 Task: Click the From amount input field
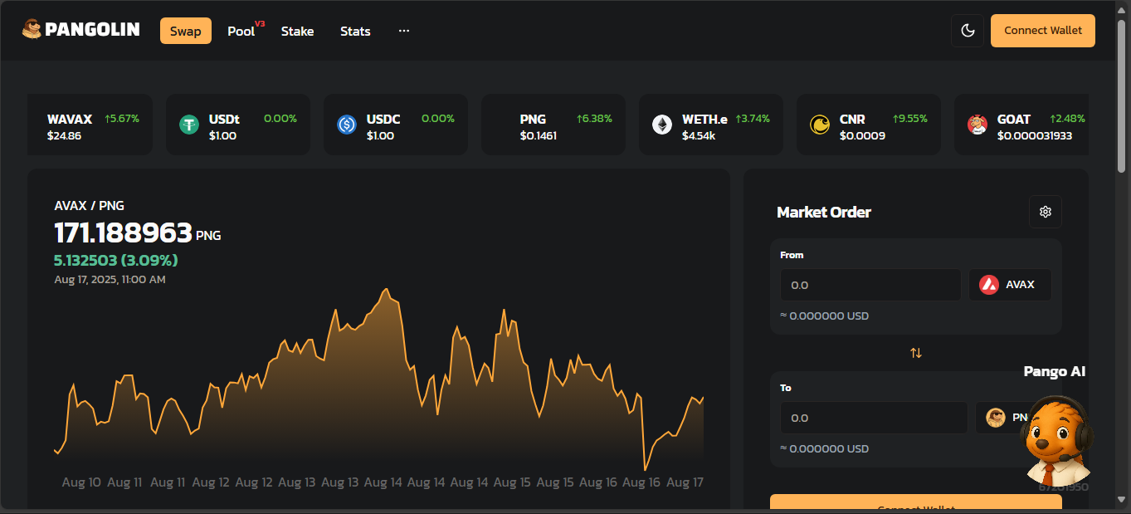(870, 285)
